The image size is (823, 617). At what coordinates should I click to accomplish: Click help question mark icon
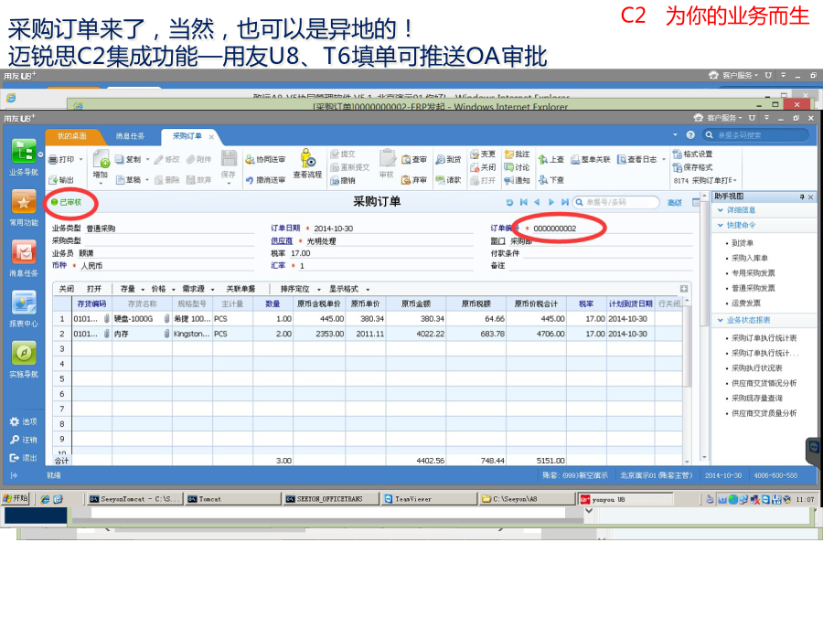pos(690,135)
